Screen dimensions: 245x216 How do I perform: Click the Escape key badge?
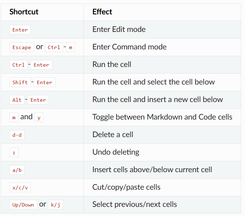[22, 47]
